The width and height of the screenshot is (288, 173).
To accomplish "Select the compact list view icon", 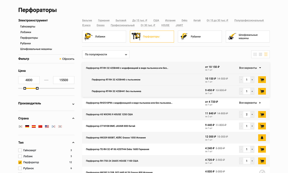I will pos(260,54).
